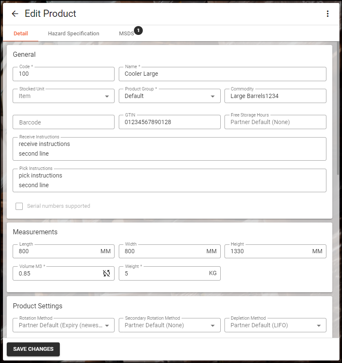Open the MSDS tab

pos(126,34)
